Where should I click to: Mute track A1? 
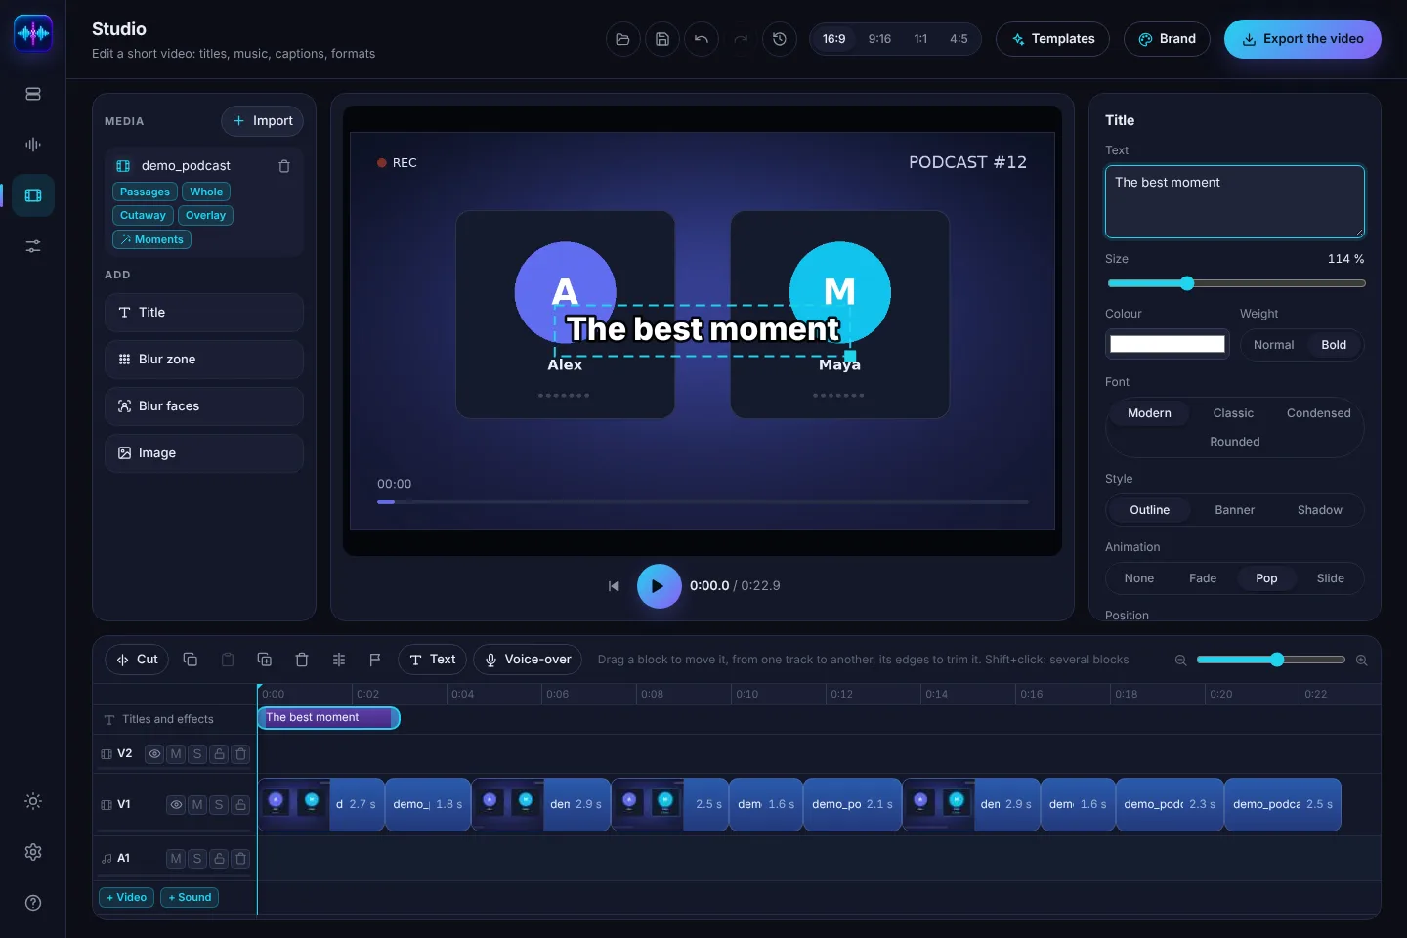(x=176, y=859)
